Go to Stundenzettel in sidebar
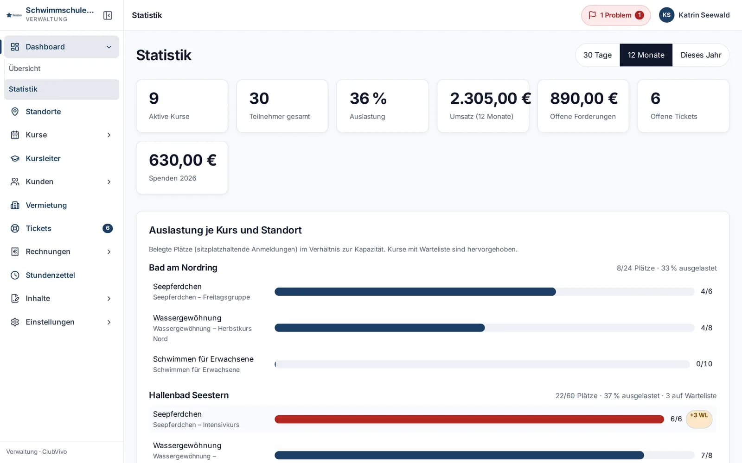Image resolution: width=742 pixels, height=463 pixels. click(x=61, y=275)
